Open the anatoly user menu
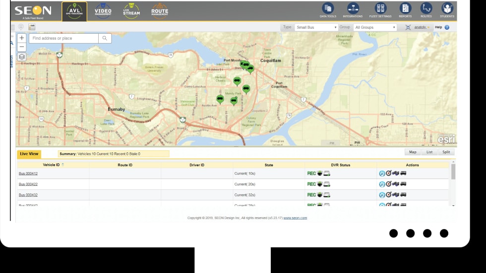This screenshot has width=486, height=273. tap(420, 27)
